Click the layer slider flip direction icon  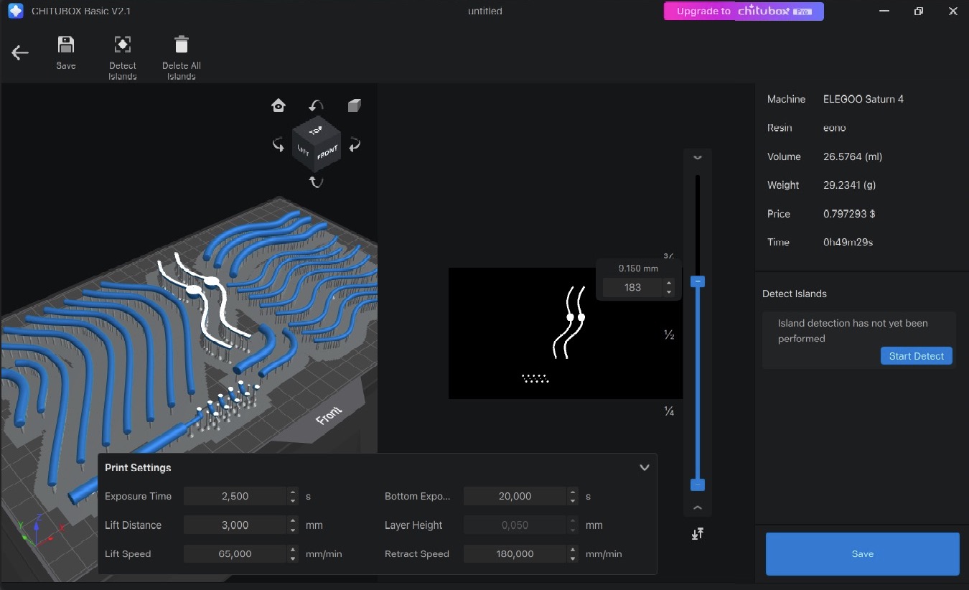(x=698, y=533)
